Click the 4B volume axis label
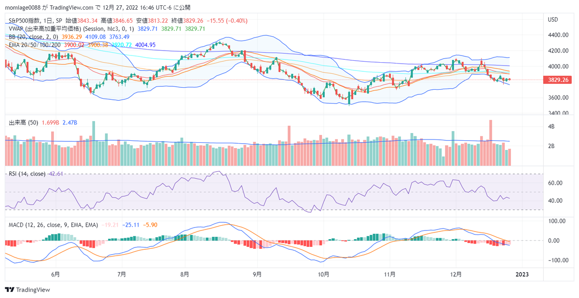Screen dimensions: 579x298 [551, 126]
